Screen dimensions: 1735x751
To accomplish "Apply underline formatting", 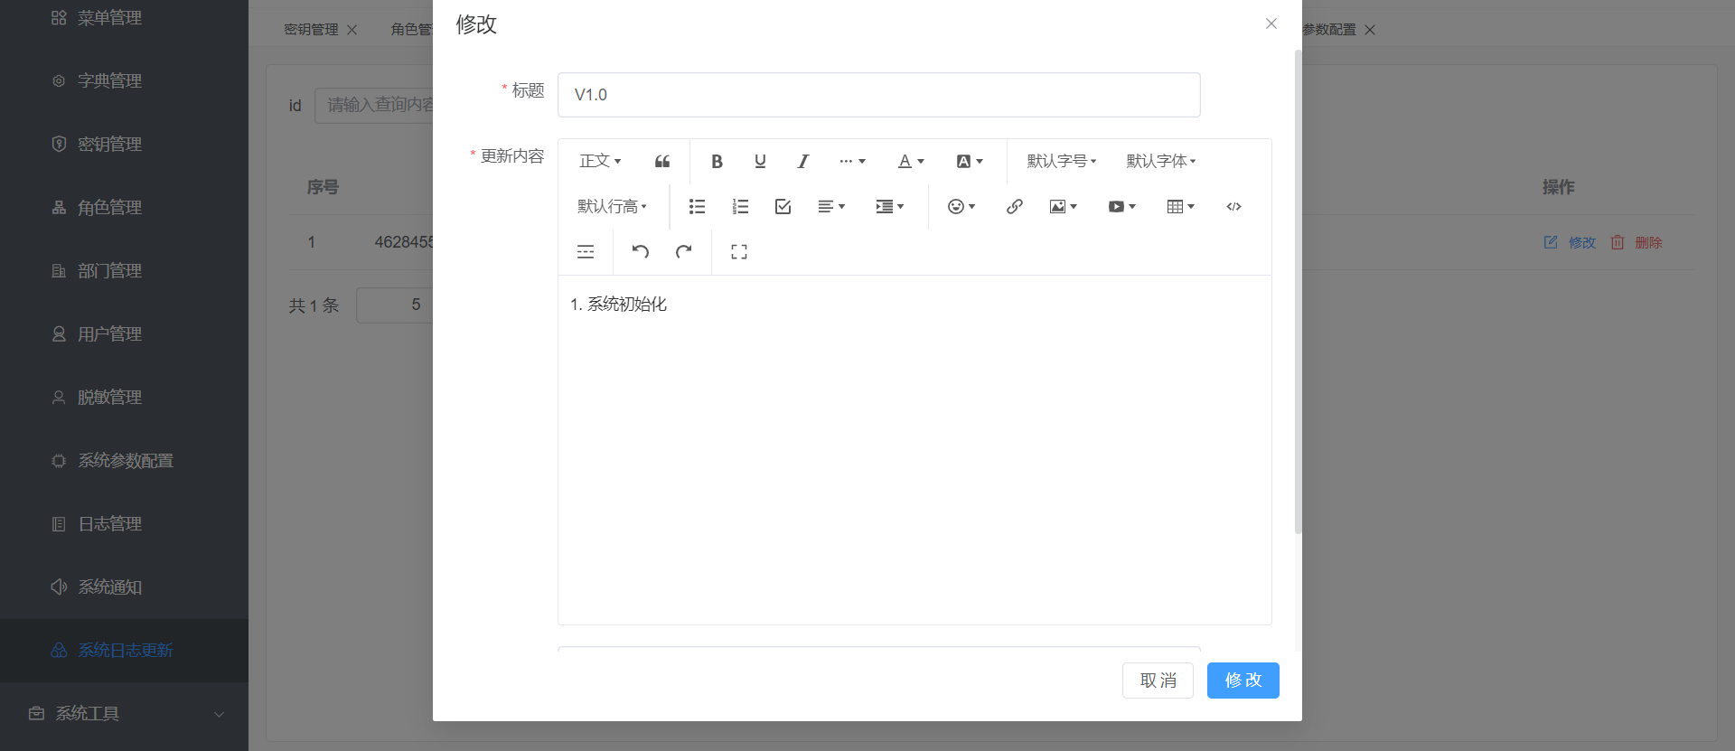I will click(760, 162).
